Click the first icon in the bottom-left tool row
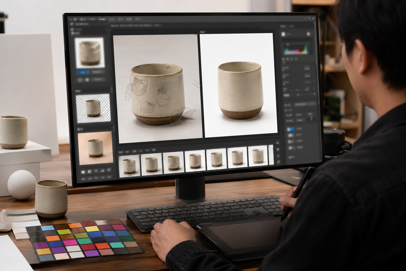This screenshot has height=271, width=406. click(x=83, y=172)
